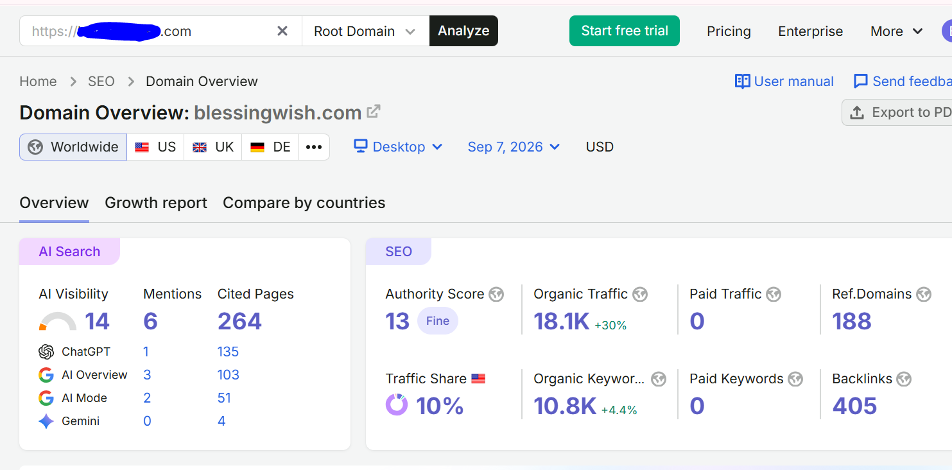Image resolution: width=952 pixels, height=470 pixels.
Task: Open blessingwish.com via external link icon
Action: click(374, 112)
